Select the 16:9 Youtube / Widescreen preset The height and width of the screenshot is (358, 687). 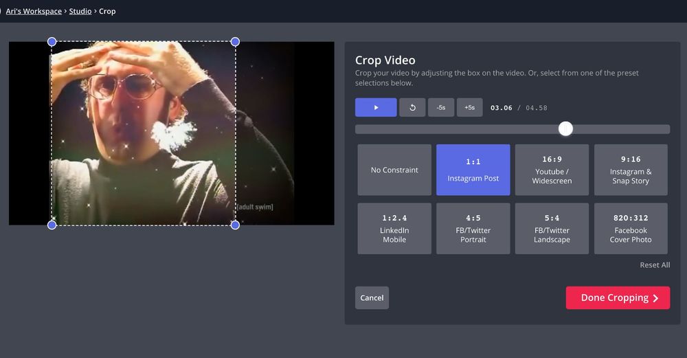552,170
